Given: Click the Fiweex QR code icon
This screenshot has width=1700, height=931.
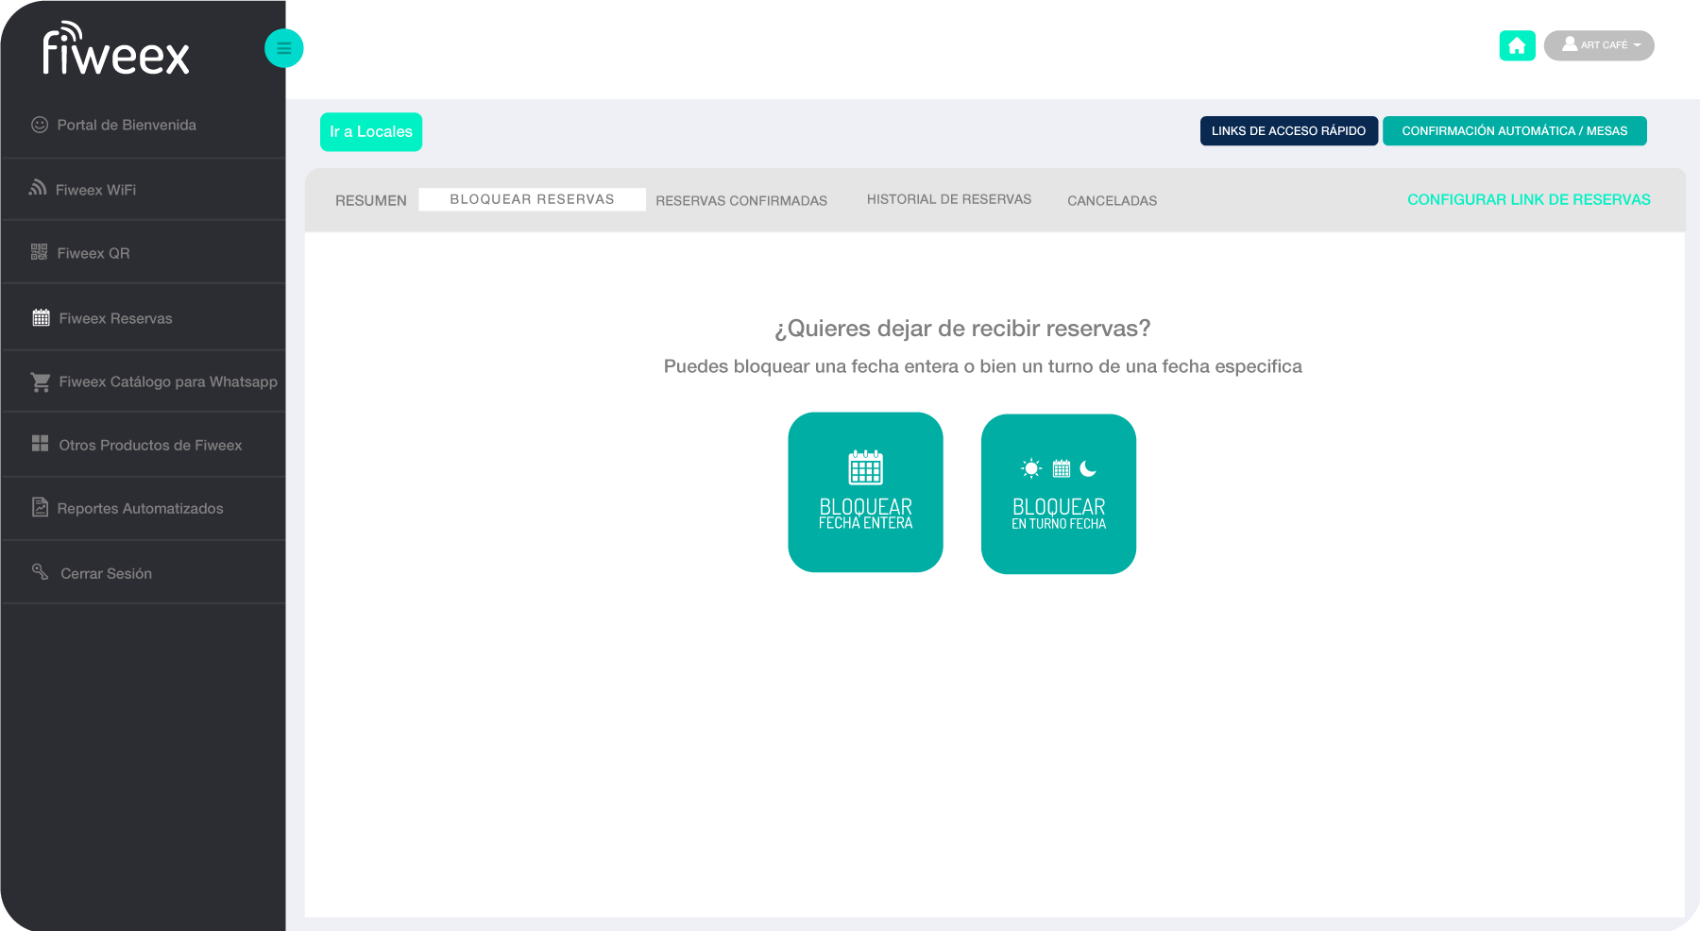Looking at the screenshot, I should tap(39, 252).
